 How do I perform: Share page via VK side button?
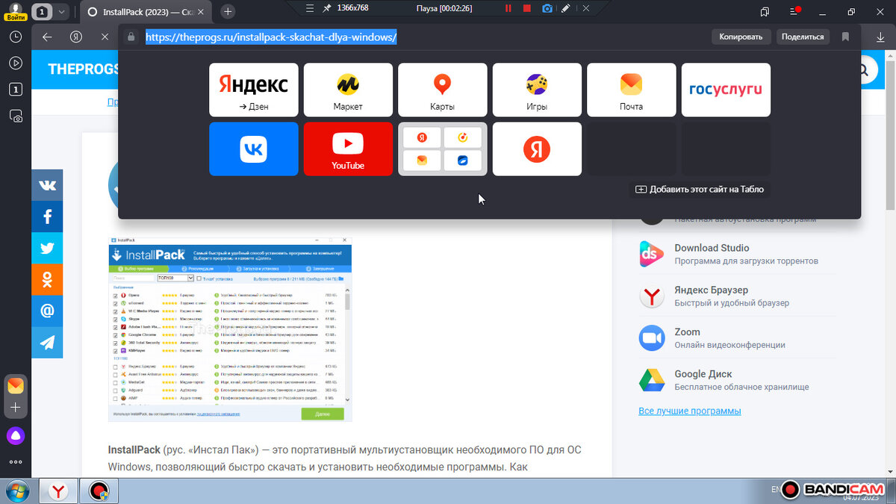point(47,185)
